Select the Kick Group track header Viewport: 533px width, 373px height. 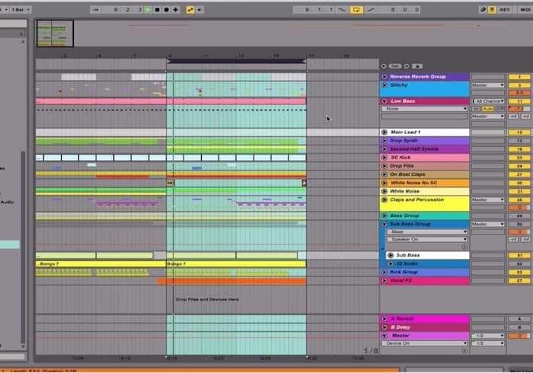click(x=426, y=272)
